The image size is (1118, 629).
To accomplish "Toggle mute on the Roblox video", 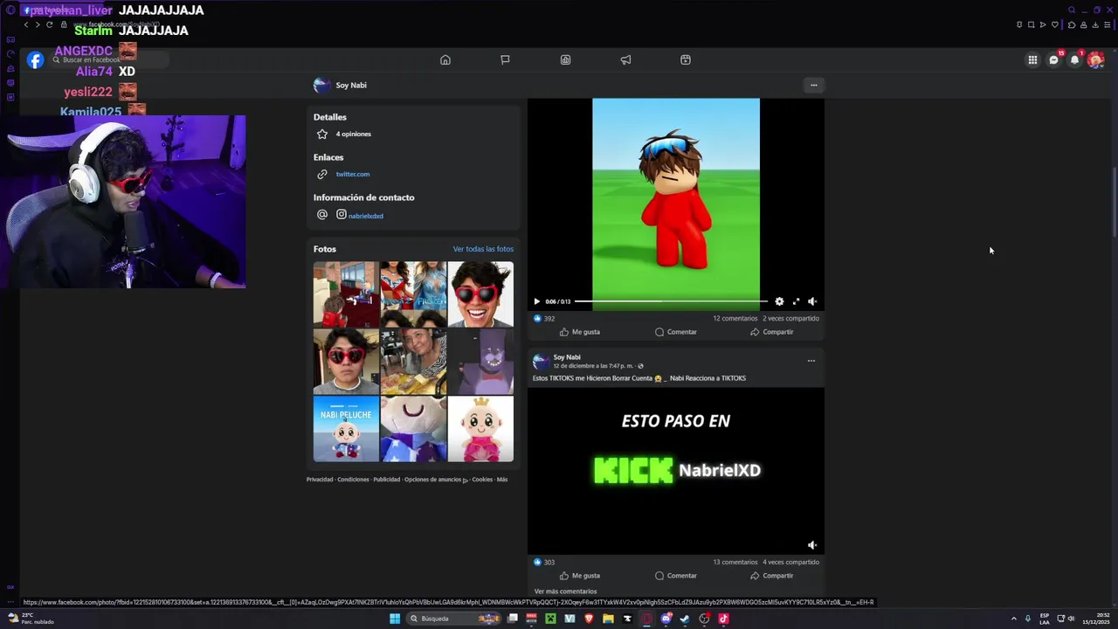I will (x=812, y=301).
